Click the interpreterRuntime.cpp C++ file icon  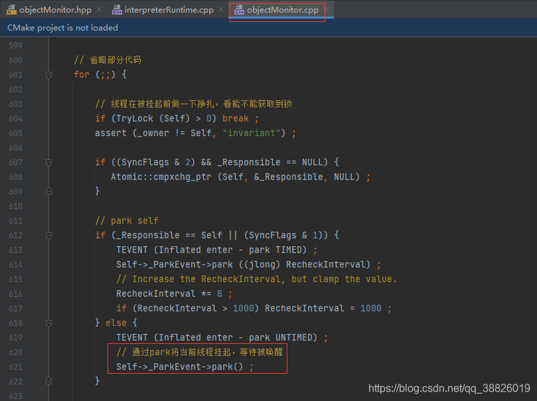click(x=117, y=9)
